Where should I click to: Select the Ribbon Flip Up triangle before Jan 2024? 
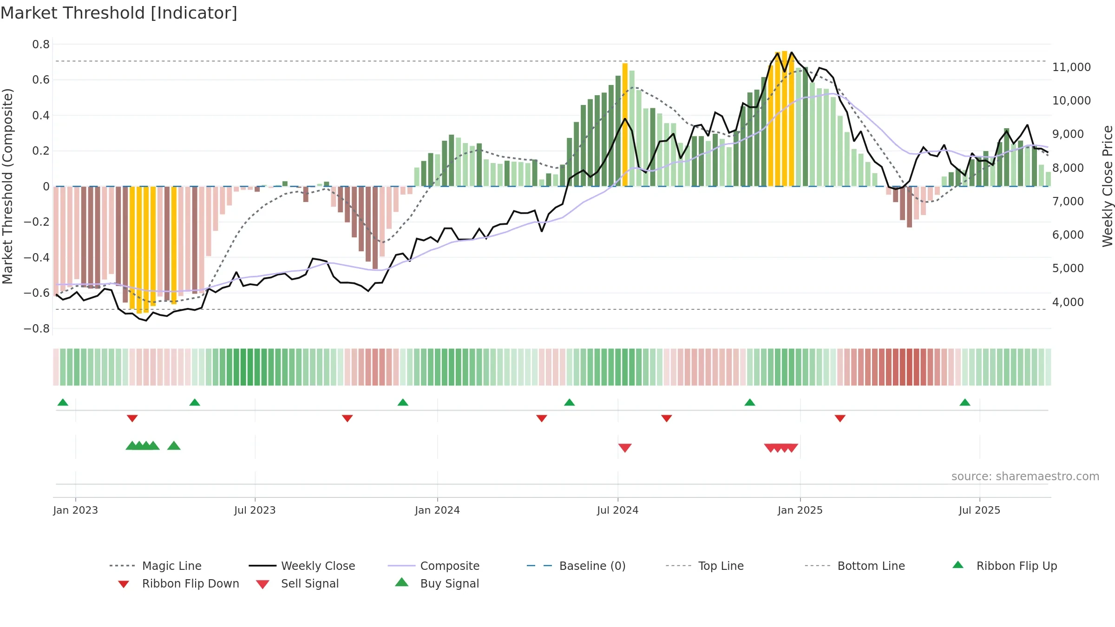[x=403, y=402]
